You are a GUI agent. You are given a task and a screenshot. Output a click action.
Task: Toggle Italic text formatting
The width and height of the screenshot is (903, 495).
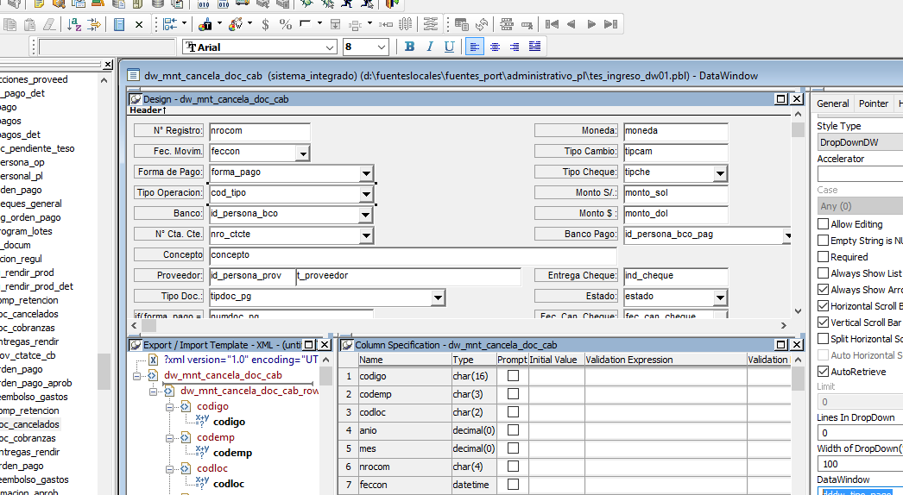[x=430, y=47]
